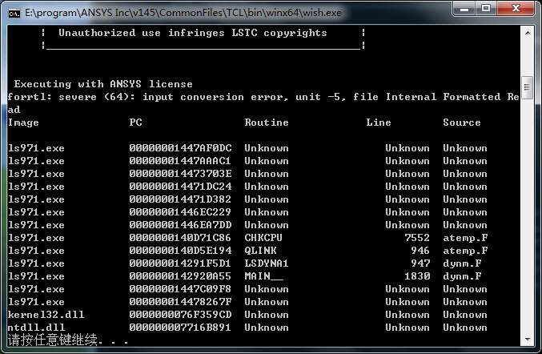Image resolution: width=542 pixels, height=354 pixels.
Task: Click the scrollbar up arrow
Action: tap(527, 32)
